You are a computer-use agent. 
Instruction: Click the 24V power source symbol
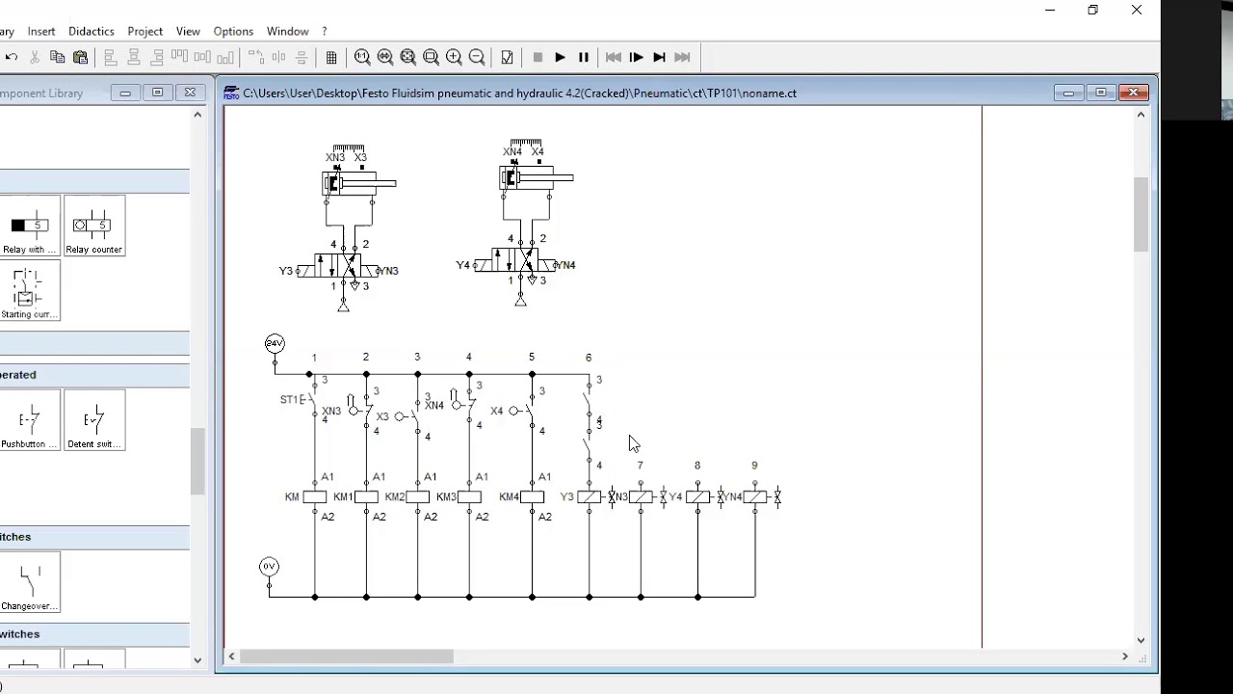coord(275,343)
